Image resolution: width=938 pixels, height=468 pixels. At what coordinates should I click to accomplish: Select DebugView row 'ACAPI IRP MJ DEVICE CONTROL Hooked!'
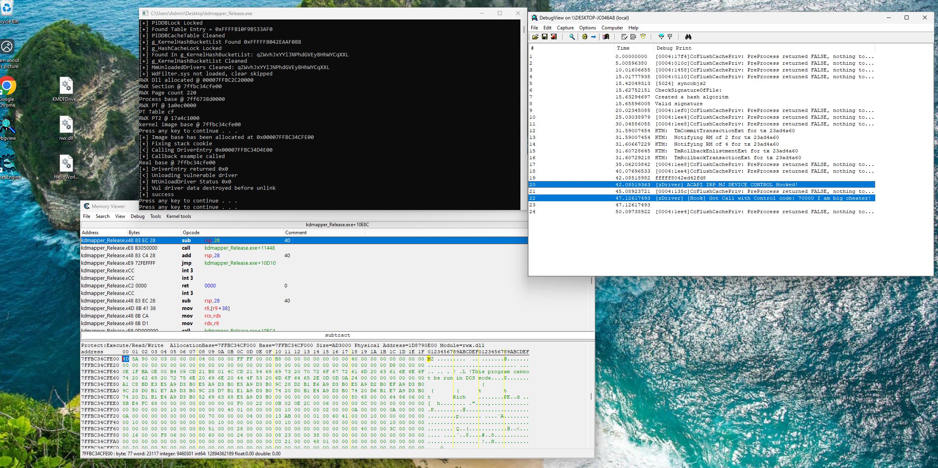pos(702,185)
